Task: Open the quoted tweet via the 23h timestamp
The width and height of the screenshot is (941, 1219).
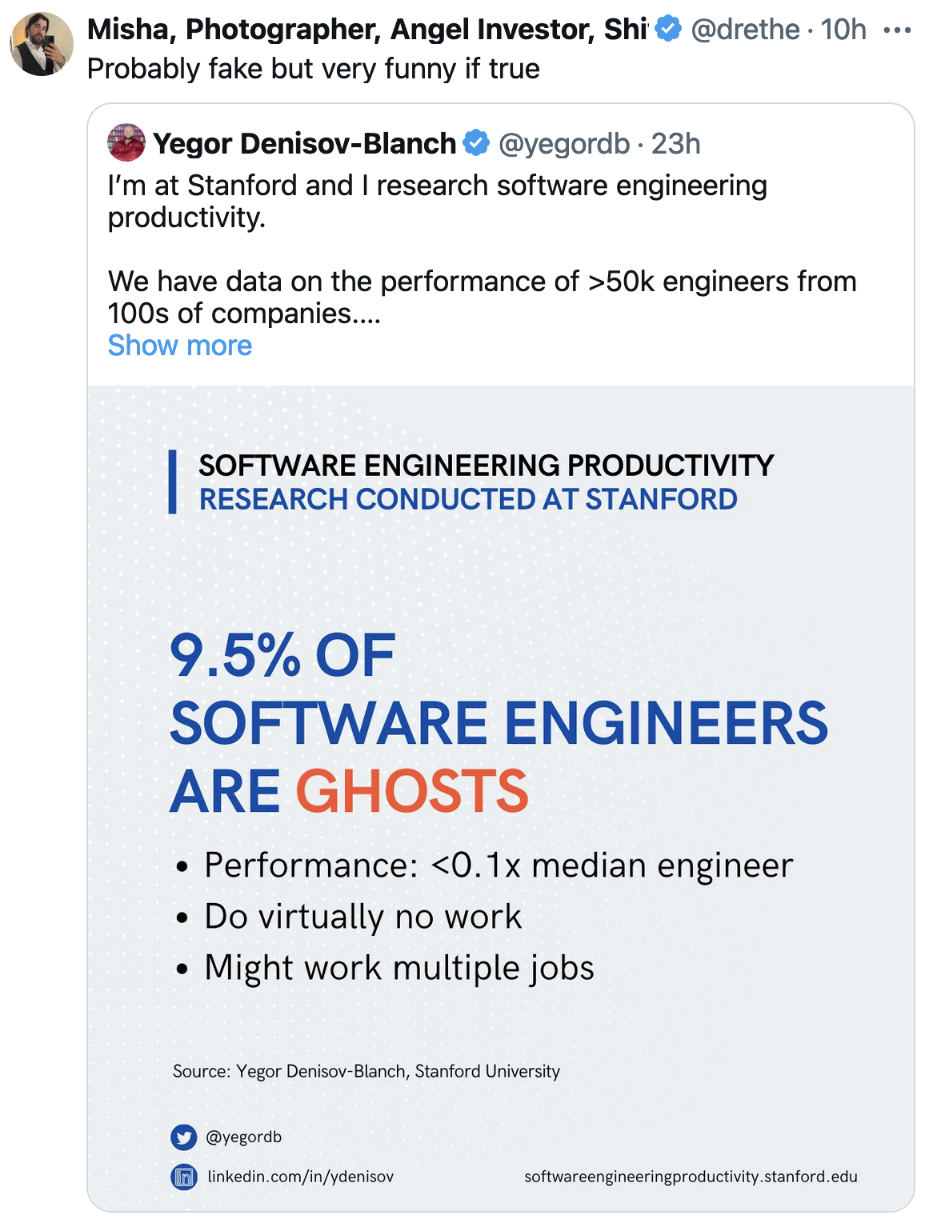Action: pyautogui.click(x=676, y=144)
